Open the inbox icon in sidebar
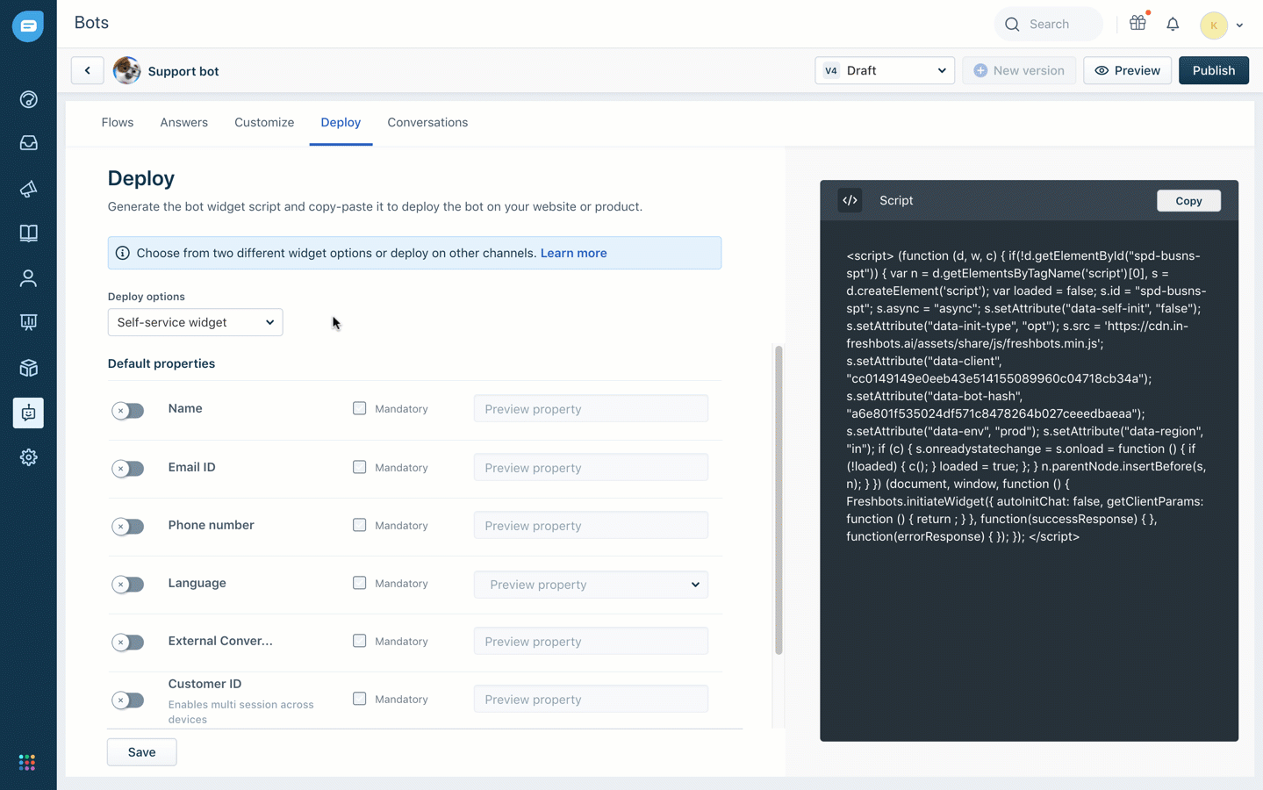 28,143
